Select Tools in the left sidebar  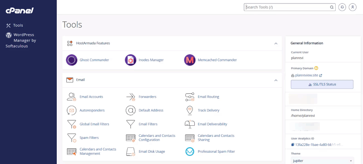[18, 26]
